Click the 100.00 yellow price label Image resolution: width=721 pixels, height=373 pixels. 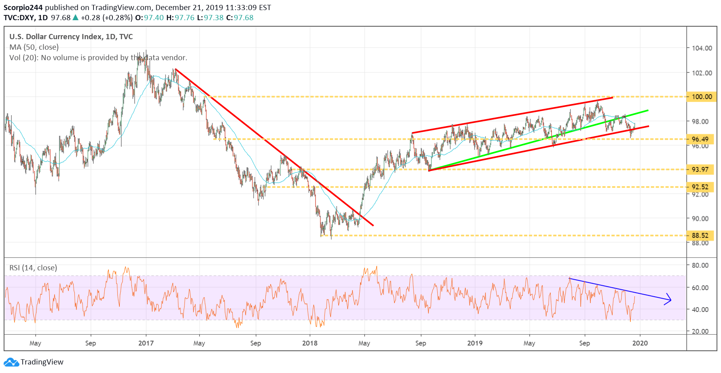click(x=702, y=97)
